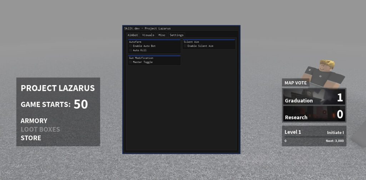This screenshot has height=180, width=366.
Task: Vote for the Graduation map
Action: tap(314, 97)
